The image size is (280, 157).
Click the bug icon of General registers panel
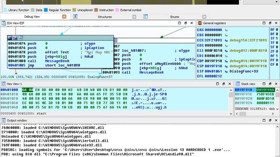point(200,23)
